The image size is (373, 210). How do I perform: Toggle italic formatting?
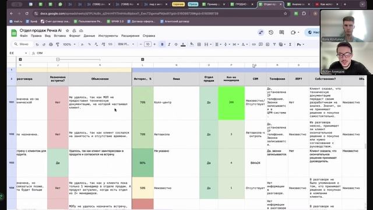tap(169, 44)
